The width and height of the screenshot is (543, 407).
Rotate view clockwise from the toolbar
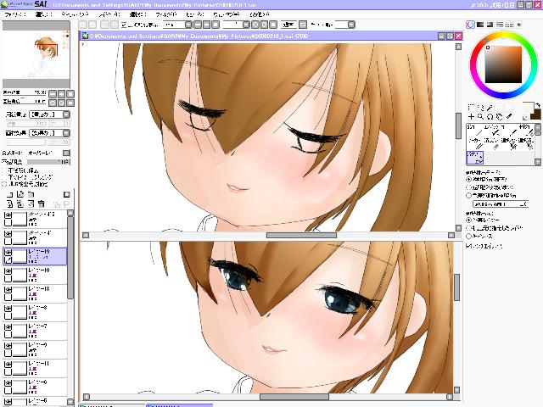point(264,25)
